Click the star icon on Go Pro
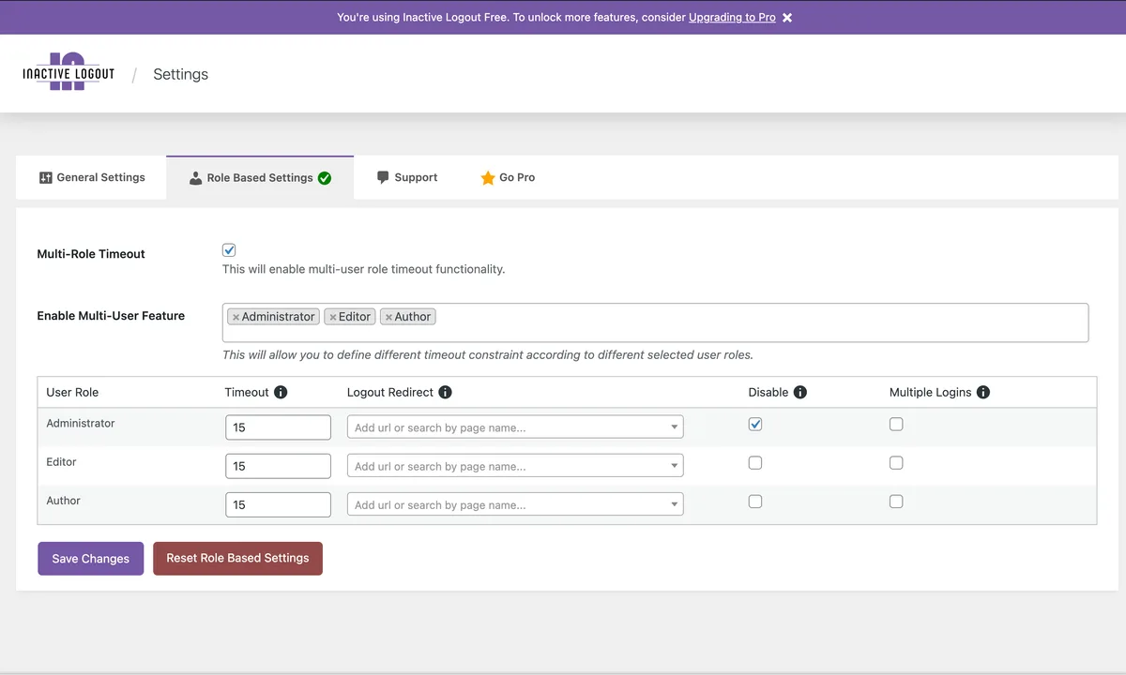Viewport: 1126px width, 675px height. pos(488,177)
